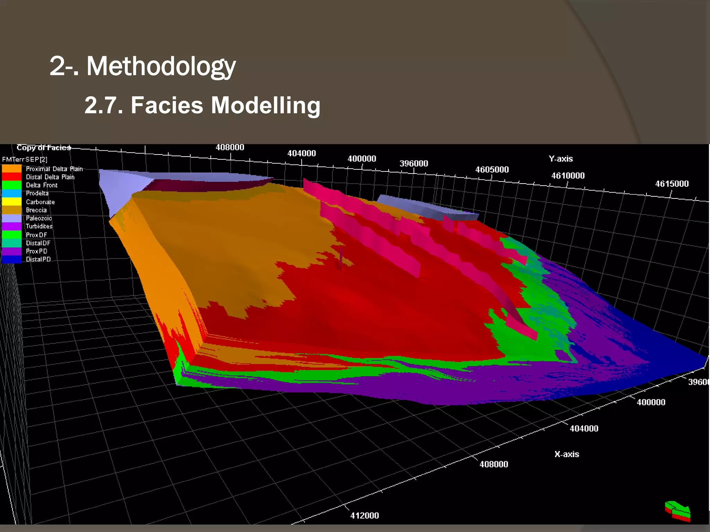Image resolution: width=710 pixels, height=532 pixels.
Task: Click the 'Copy of Facies' legend title
Action: coord(44,148)
